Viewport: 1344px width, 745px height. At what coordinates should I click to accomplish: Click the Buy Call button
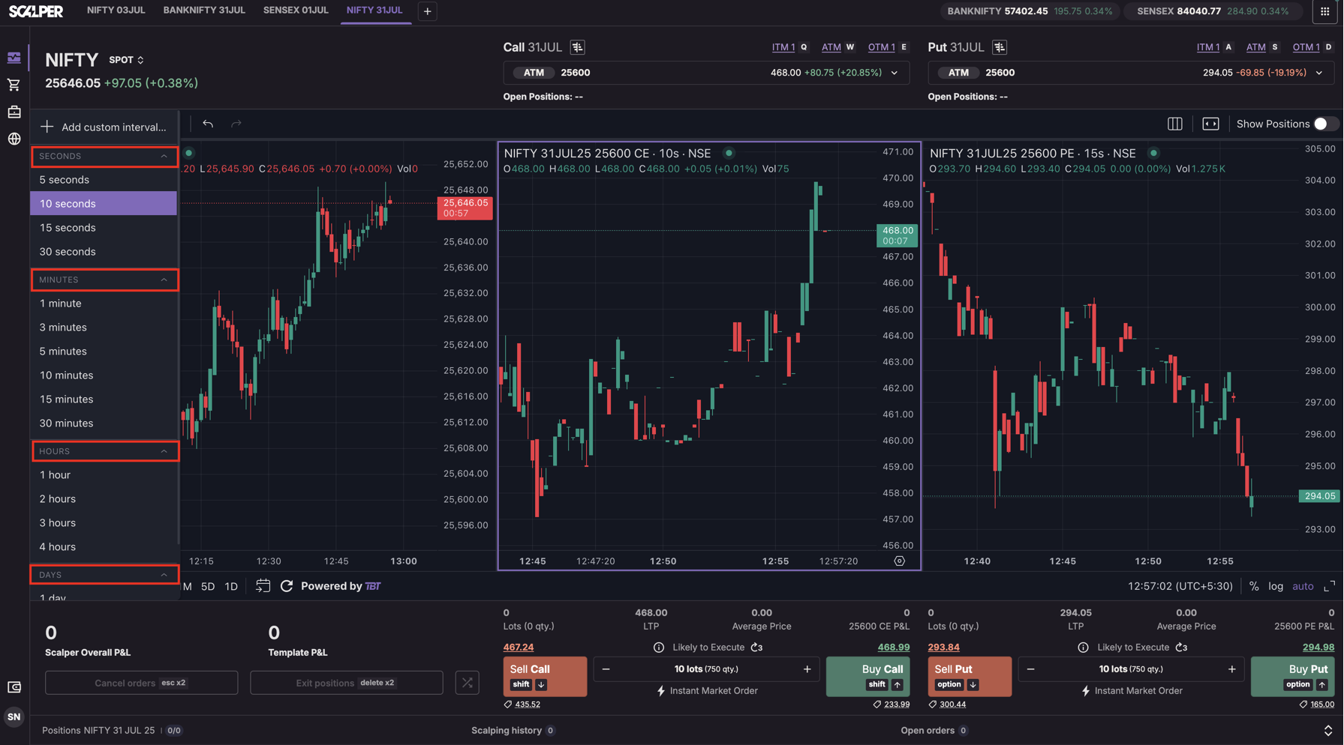pyautogui.click(x=868, y=677)
